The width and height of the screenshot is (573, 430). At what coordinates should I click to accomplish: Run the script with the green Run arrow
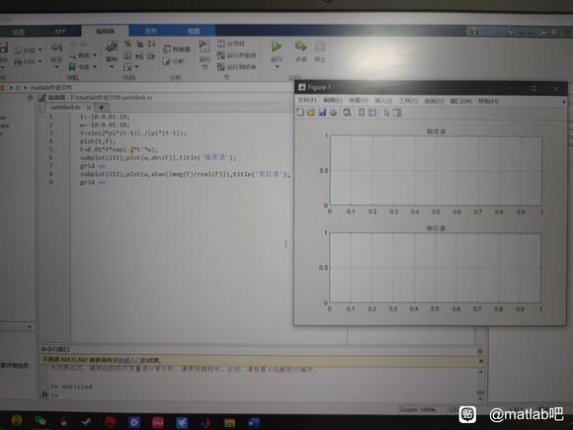277,46
